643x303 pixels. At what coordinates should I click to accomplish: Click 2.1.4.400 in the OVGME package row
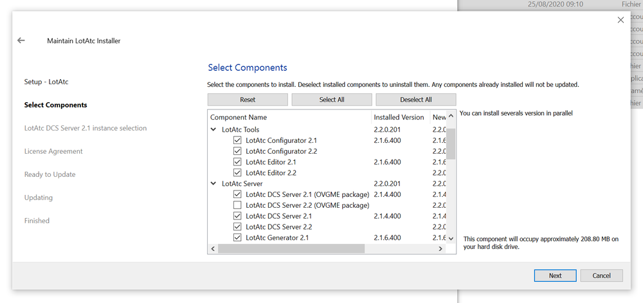(387, 194)
